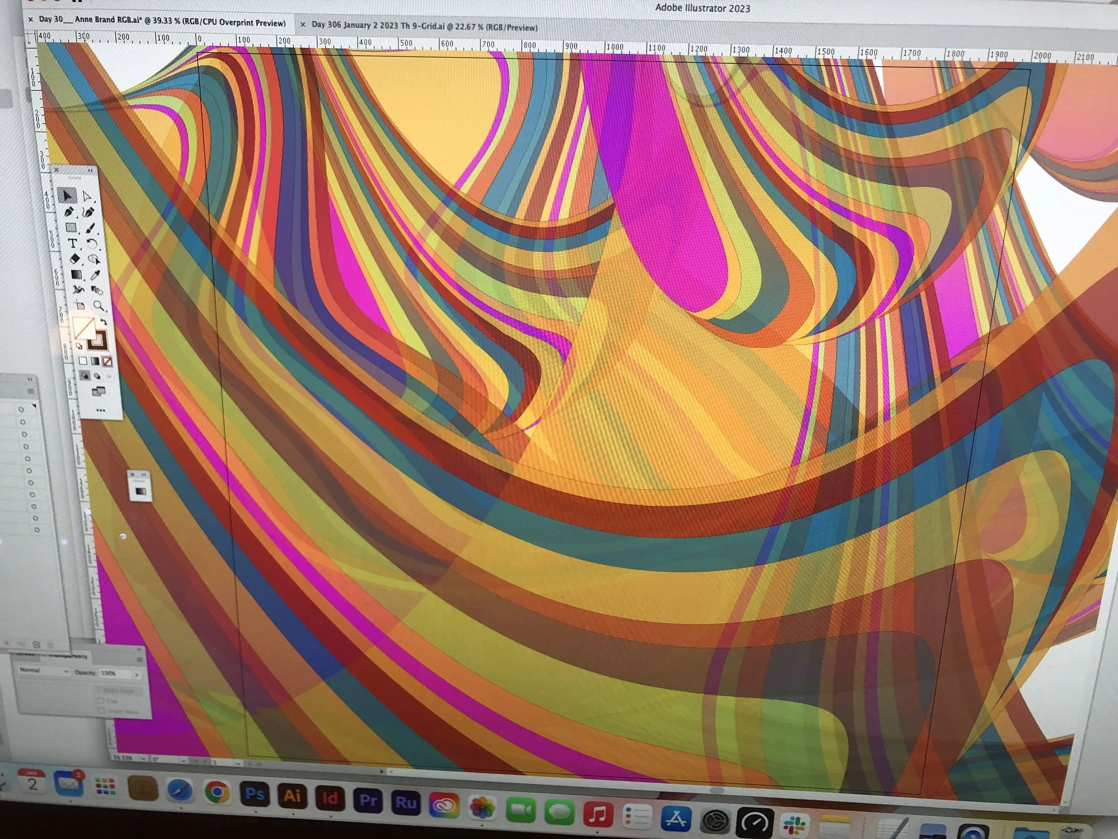Image resolution: width=1118 pixels, height=839 pixels.
Task: Select the Rotate tool
Action: (92, 244)
